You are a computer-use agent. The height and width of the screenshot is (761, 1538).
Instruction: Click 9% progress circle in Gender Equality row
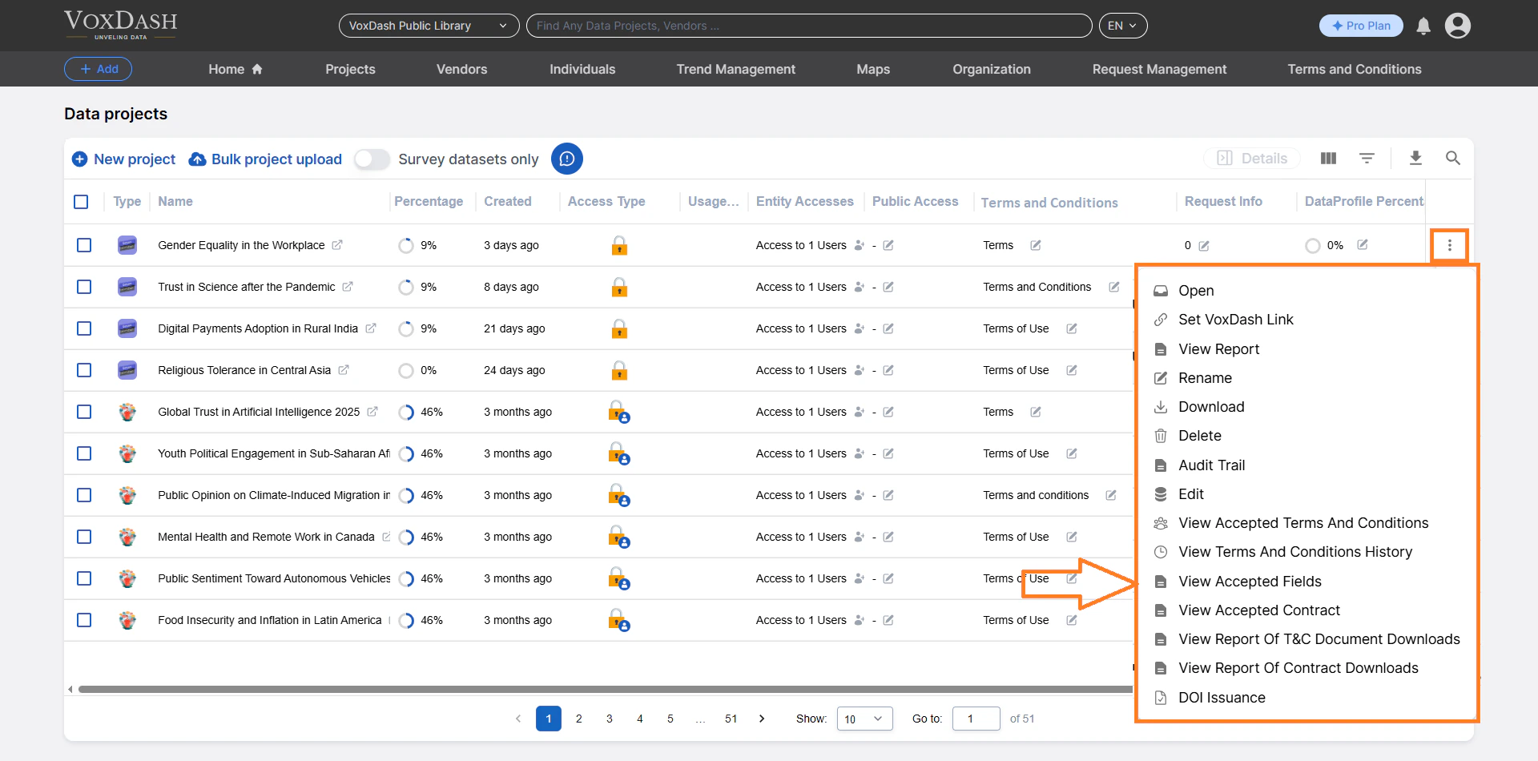(406, 245)
